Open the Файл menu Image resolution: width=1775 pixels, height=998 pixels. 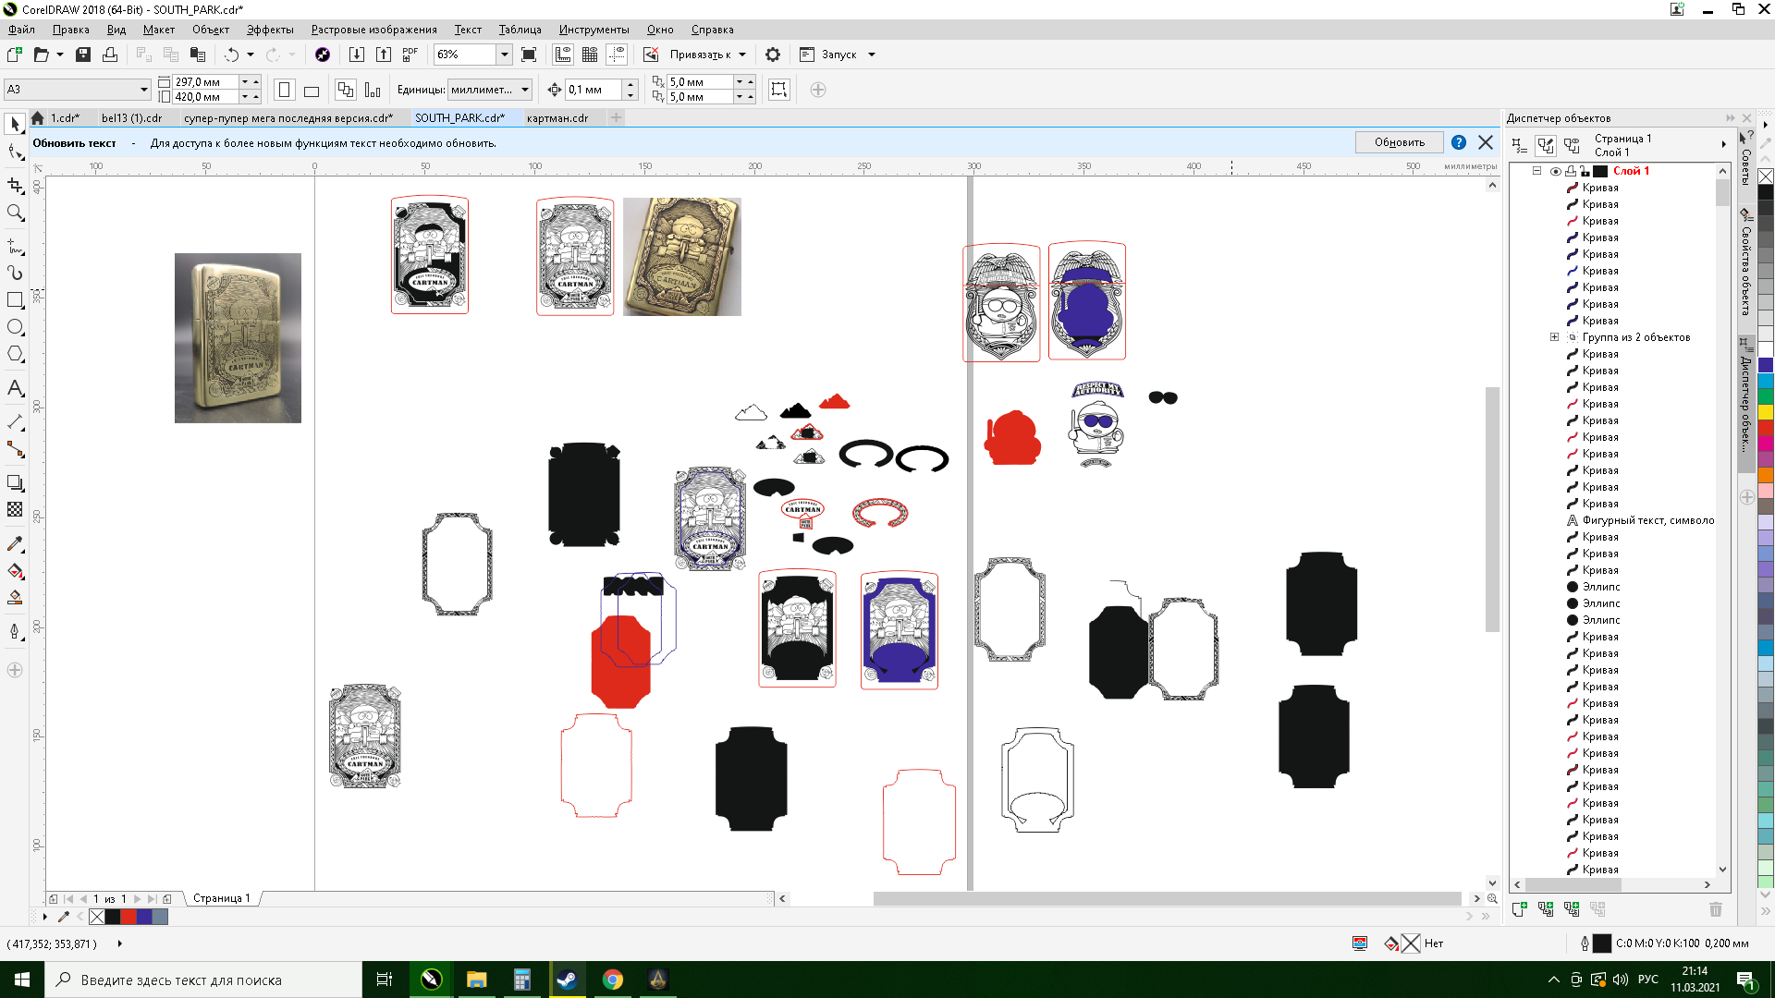(x=21, y=30)
